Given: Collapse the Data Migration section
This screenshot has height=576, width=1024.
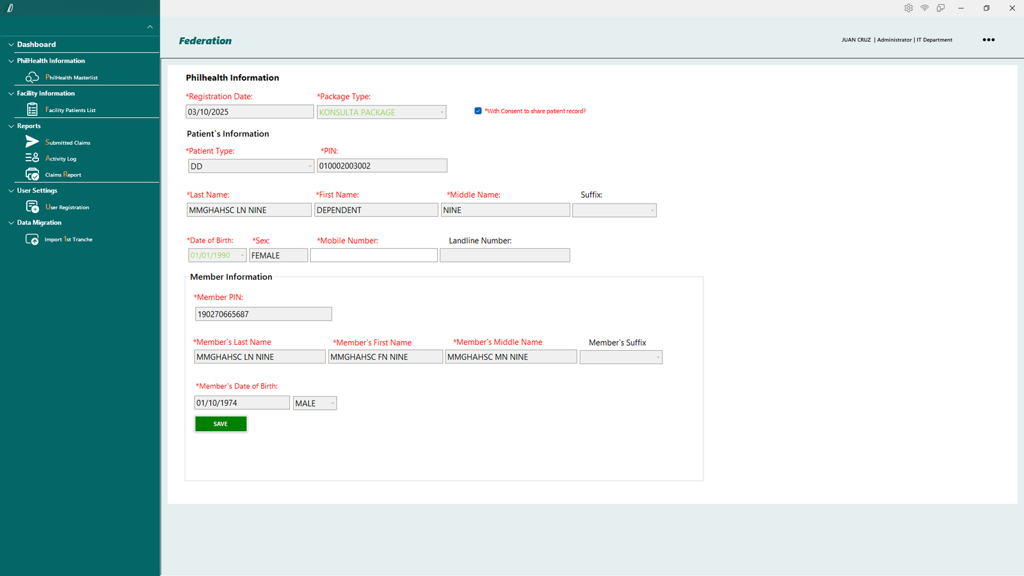Looking at the screenshot, I should click(11, 223).
